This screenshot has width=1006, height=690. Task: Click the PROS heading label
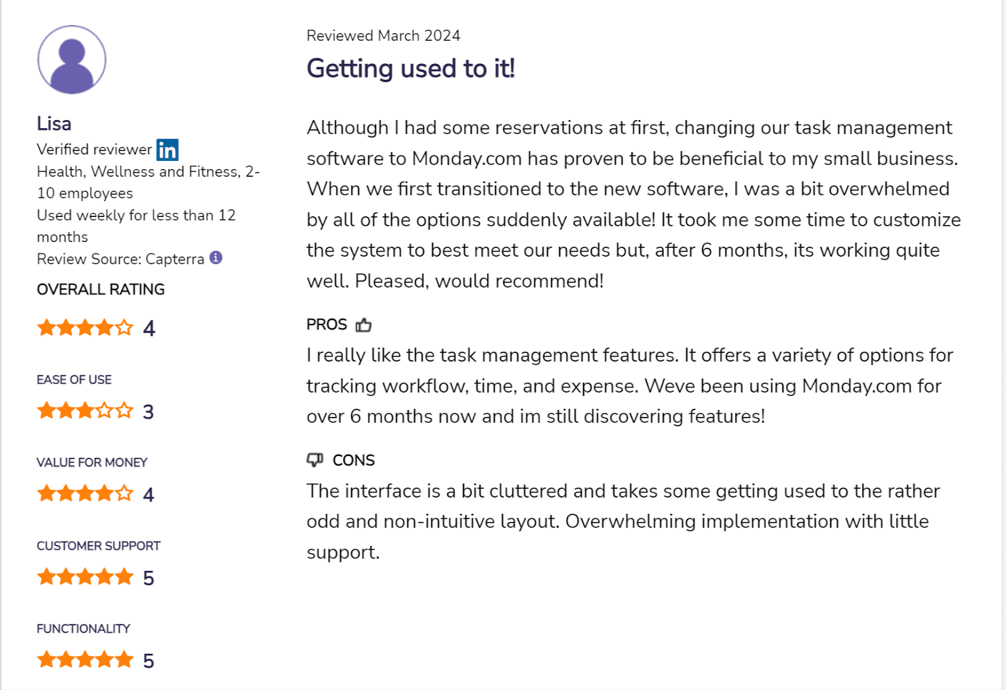pos(327,325)
